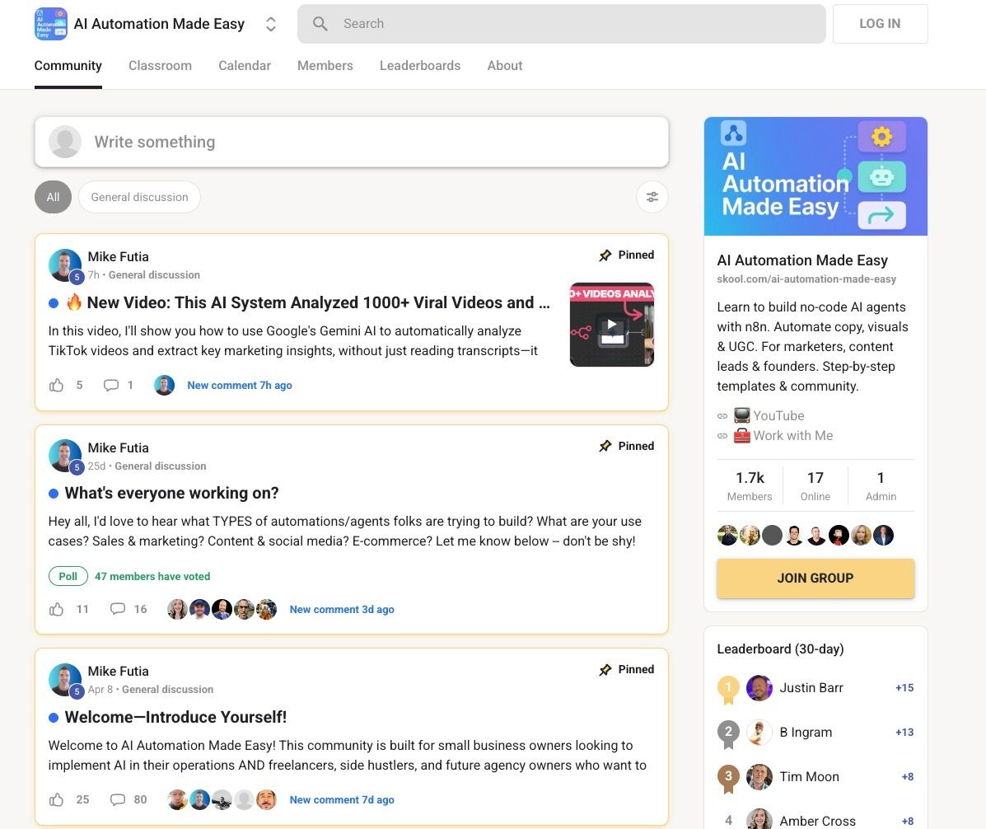The height and width of the screenshot is (829, 986).
Task: Open the Classroom tab
Action: click(x=161, y=65)
